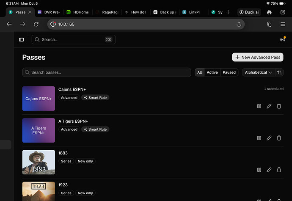This screenshot has height=201, width=292.
Task: Pause the 1883 series pass
Action: click(259, 170)
